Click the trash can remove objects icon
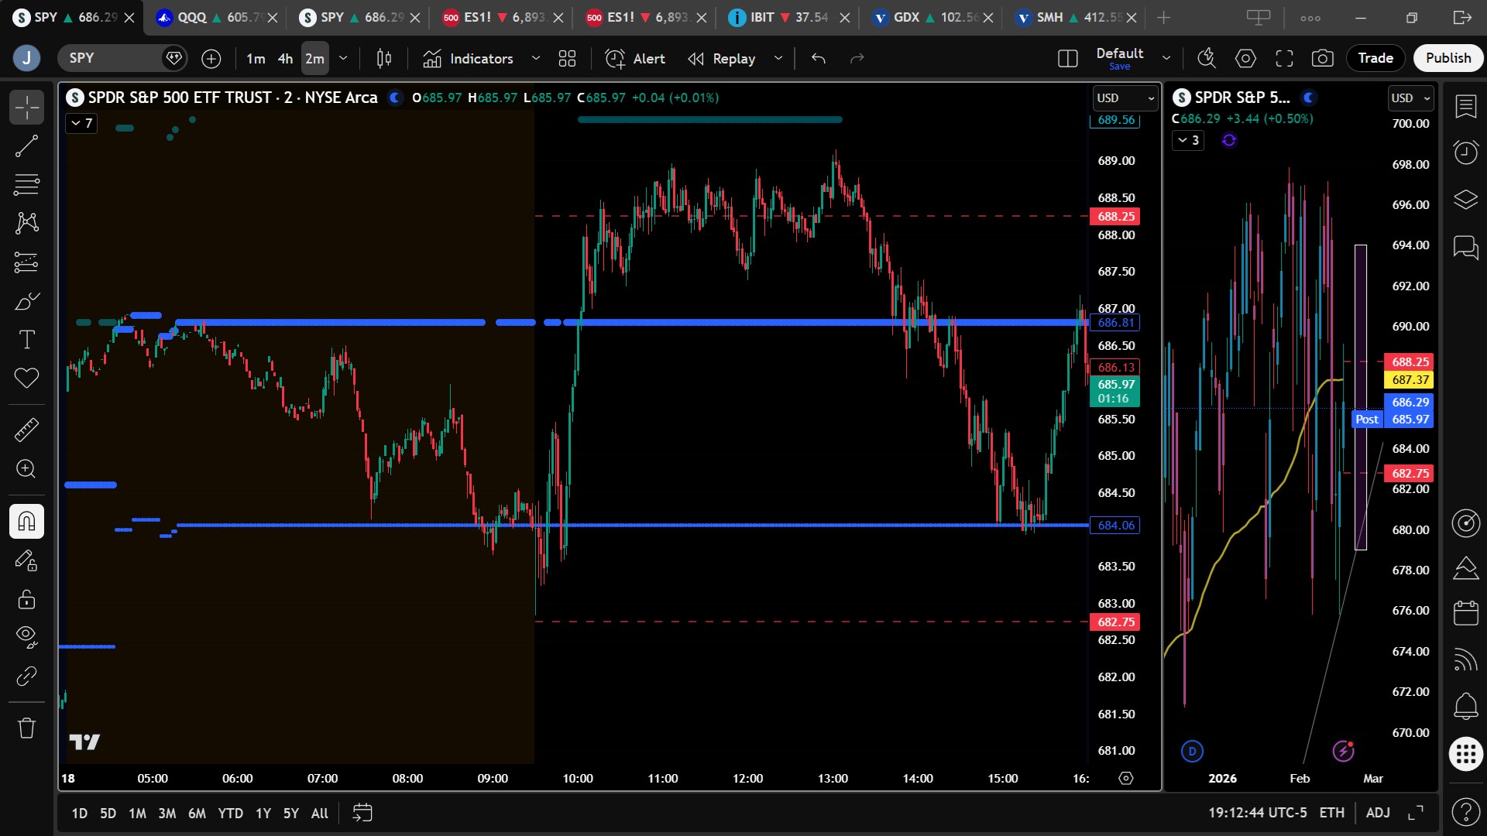This screenshot has width=1487, height=836. 26,728
